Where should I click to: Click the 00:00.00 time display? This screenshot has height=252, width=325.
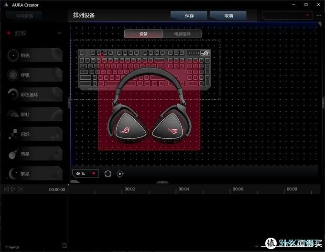click(57, 189)
